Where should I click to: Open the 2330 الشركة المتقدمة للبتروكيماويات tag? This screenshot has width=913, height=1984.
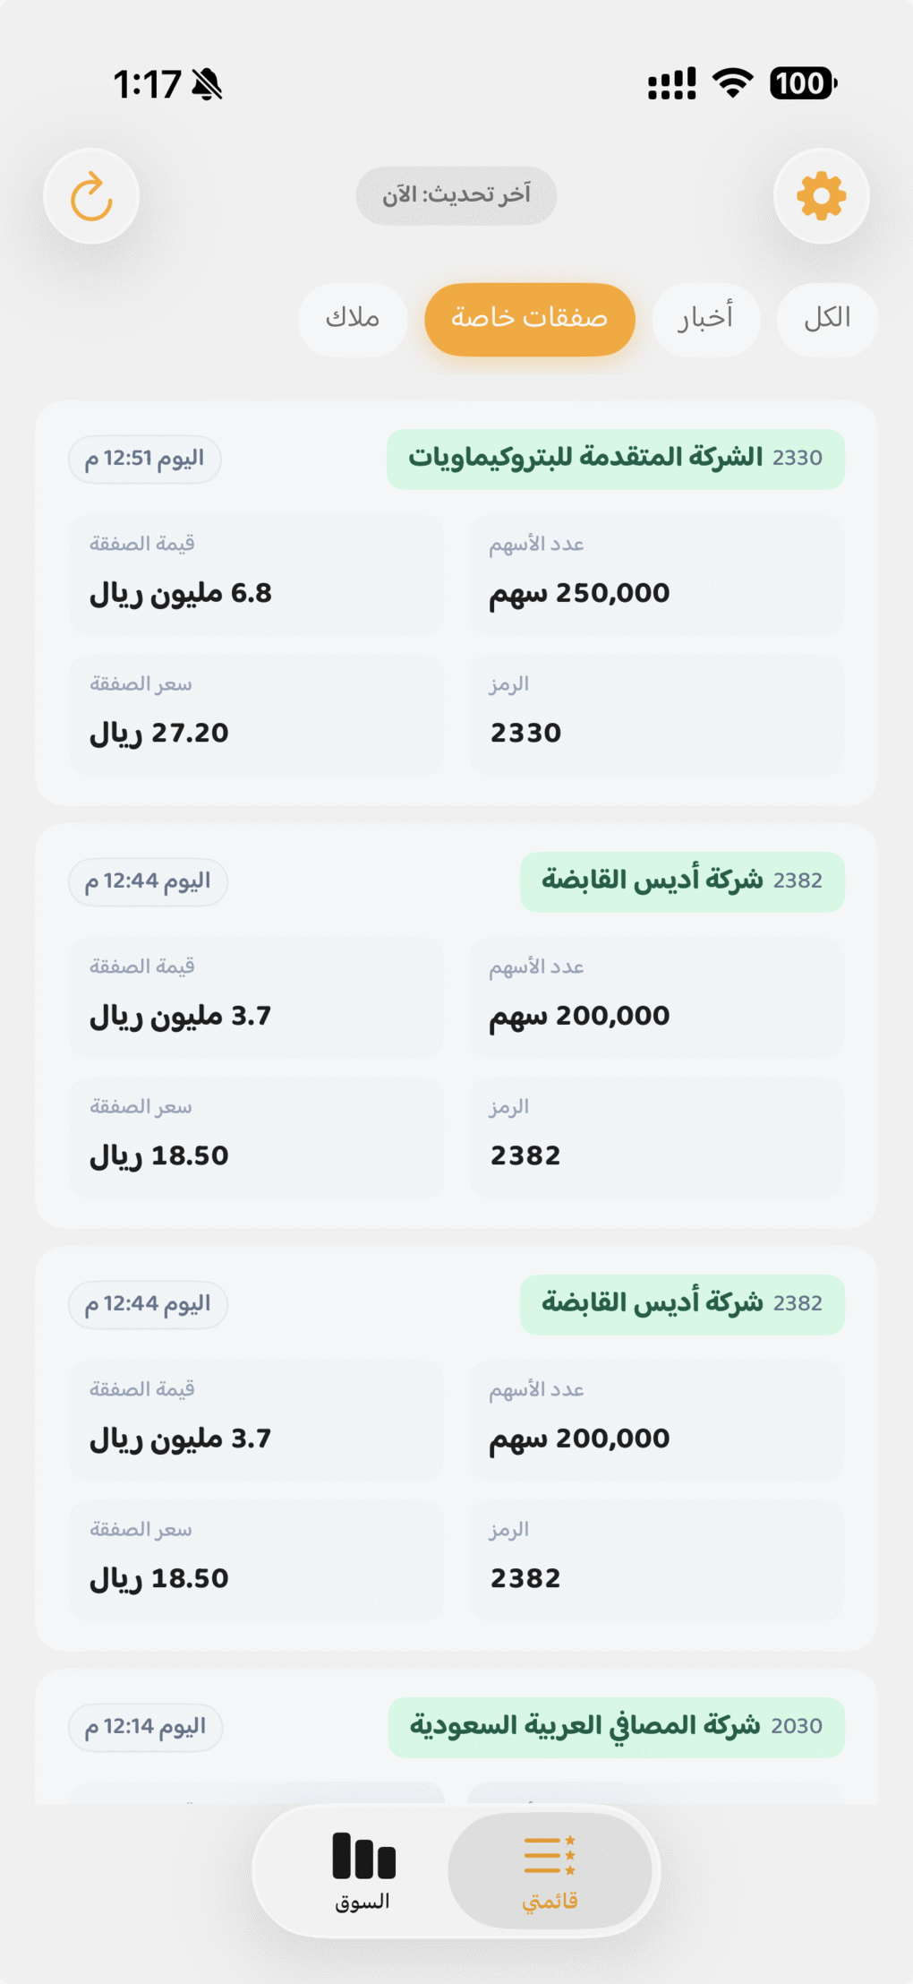615,459
